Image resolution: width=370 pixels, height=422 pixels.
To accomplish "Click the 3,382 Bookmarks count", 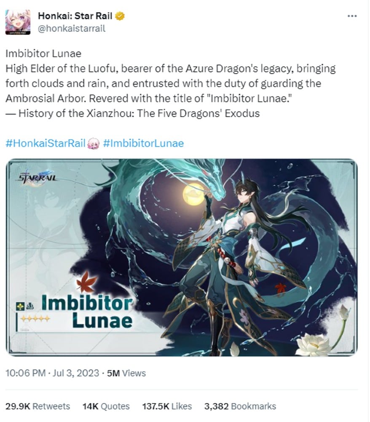I will click(x=240, y=406).
